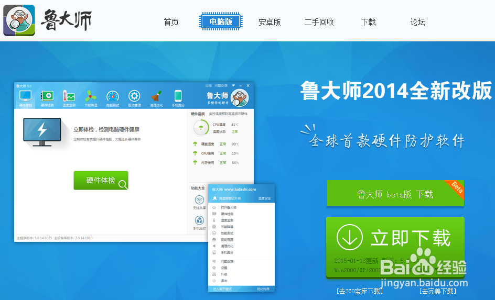This screenshot has height=300, width=495.
Task: Choose 退出 in the tray menu
Action: pos(224,281)
